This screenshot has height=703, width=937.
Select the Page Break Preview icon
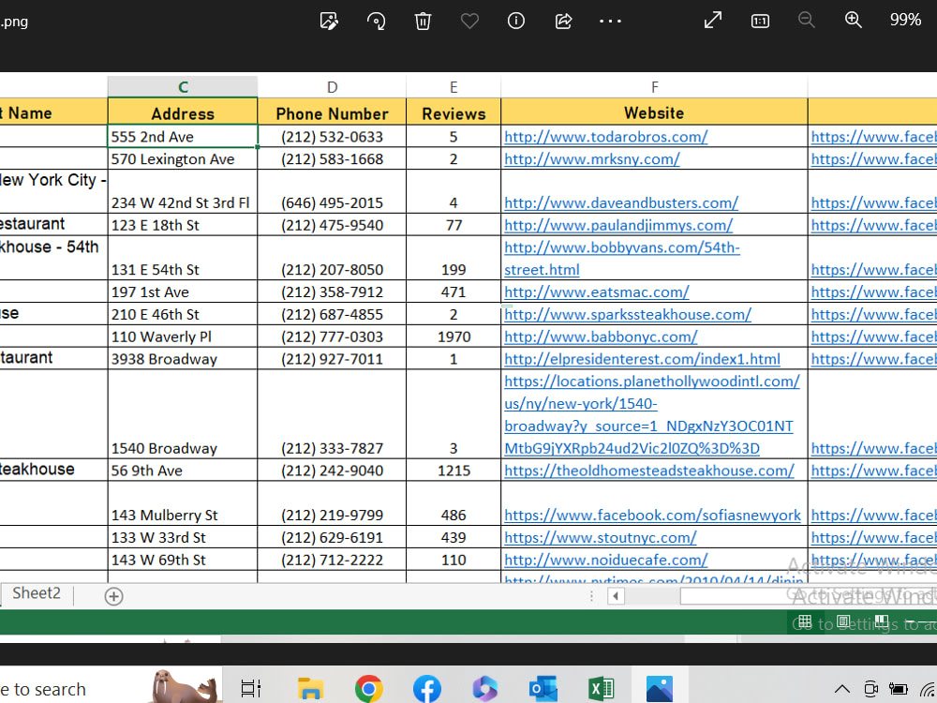(x=882, y=621)
